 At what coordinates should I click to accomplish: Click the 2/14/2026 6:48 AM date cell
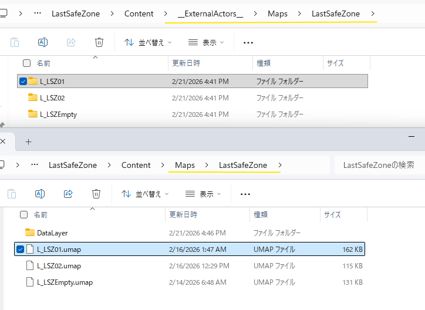[x=198, y=282]
